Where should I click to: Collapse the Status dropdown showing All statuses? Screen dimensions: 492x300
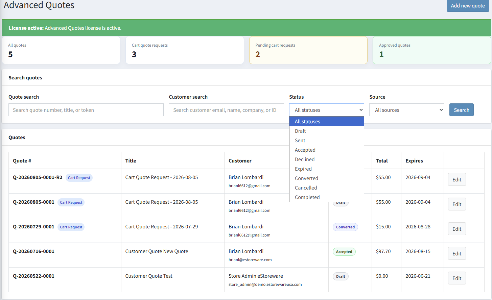[x=327, y=110]
